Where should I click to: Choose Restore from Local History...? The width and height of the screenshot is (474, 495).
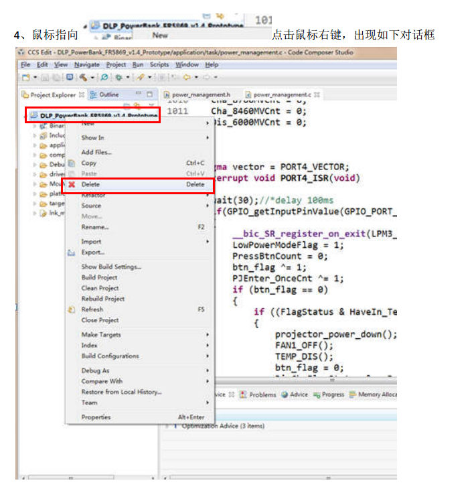(x=140, y=393)
